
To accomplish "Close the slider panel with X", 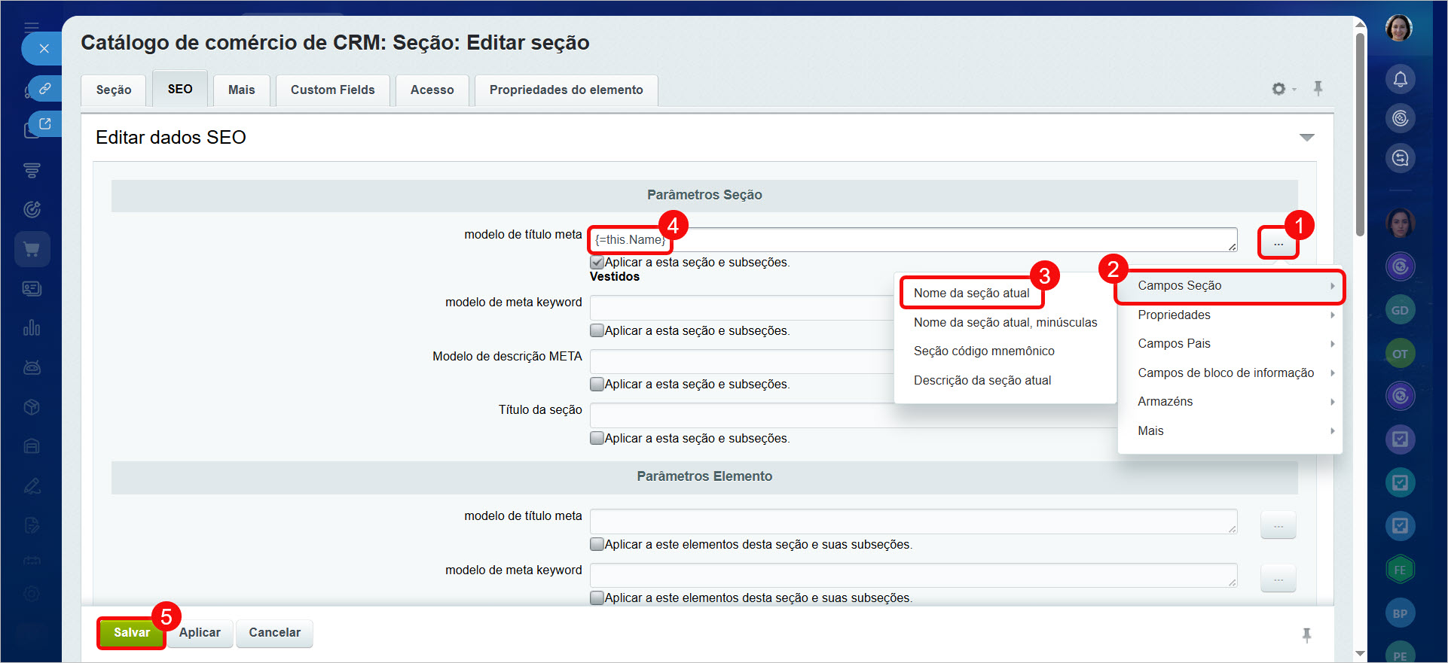I will click(x=44, y=49).
